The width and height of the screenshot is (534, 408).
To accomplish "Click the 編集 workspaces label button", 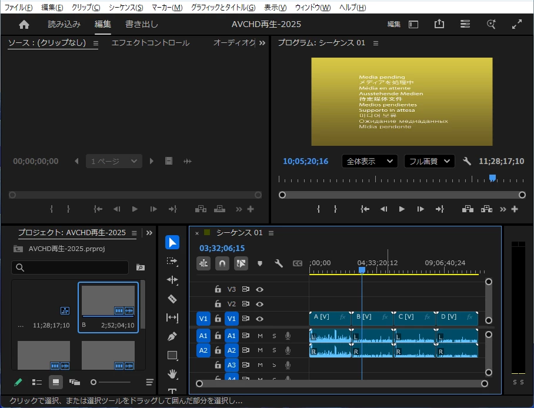I will point(394,24).
